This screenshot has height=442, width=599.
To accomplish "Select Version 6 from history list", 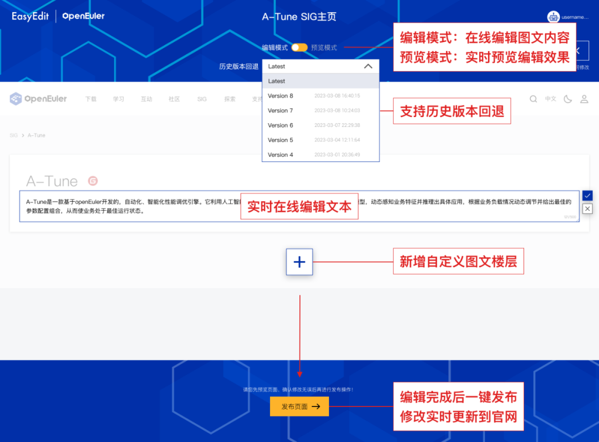I will (321, 125).
